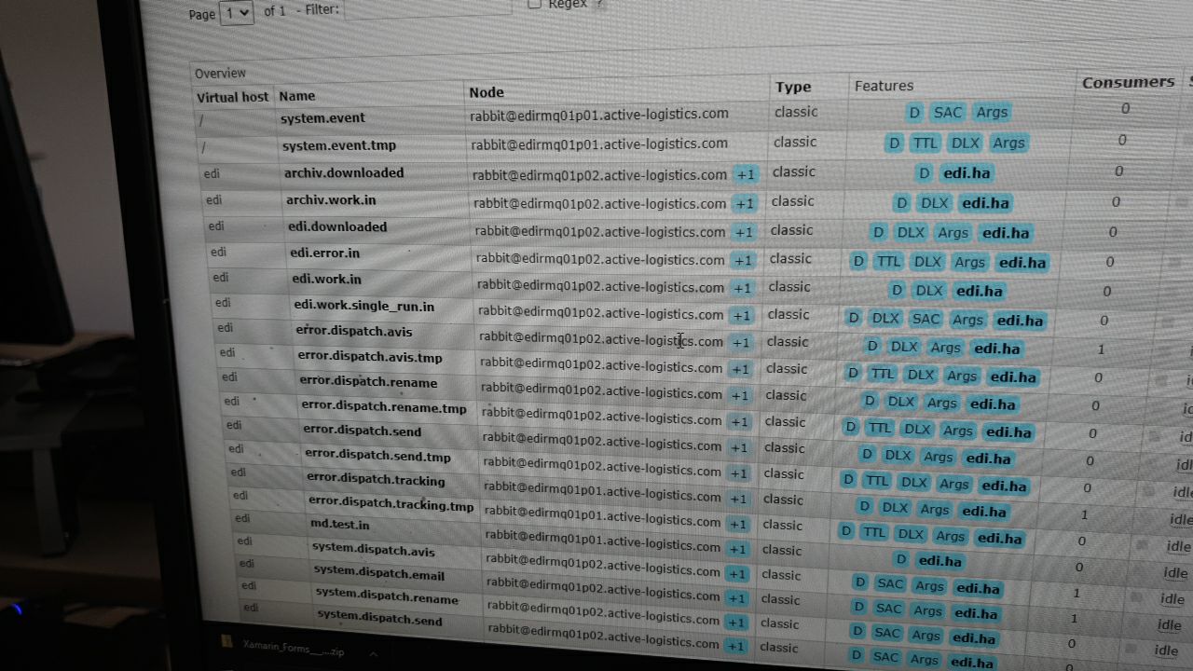The width and height of the screenshot is (1193, 671).
Task: Open the error.dispatch.send.tmp queue
Action: (x=377, y=456)
